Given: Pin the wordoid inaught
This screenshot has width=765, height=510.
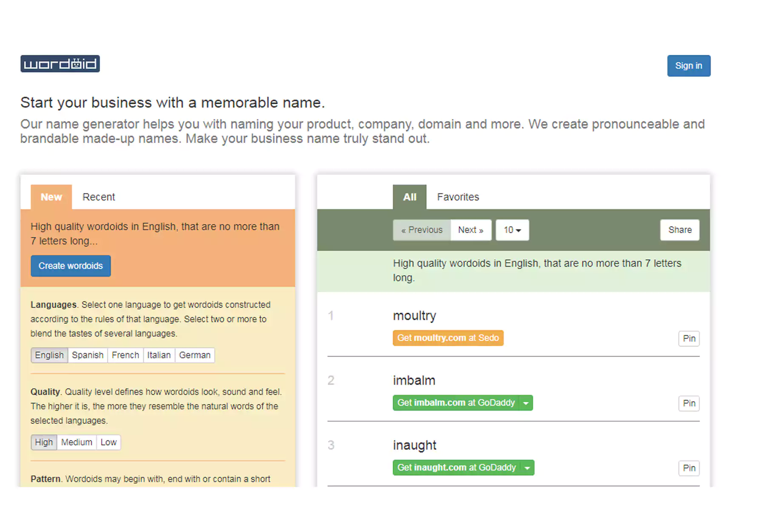Looking at the screenshot, I should coord(688,468).
